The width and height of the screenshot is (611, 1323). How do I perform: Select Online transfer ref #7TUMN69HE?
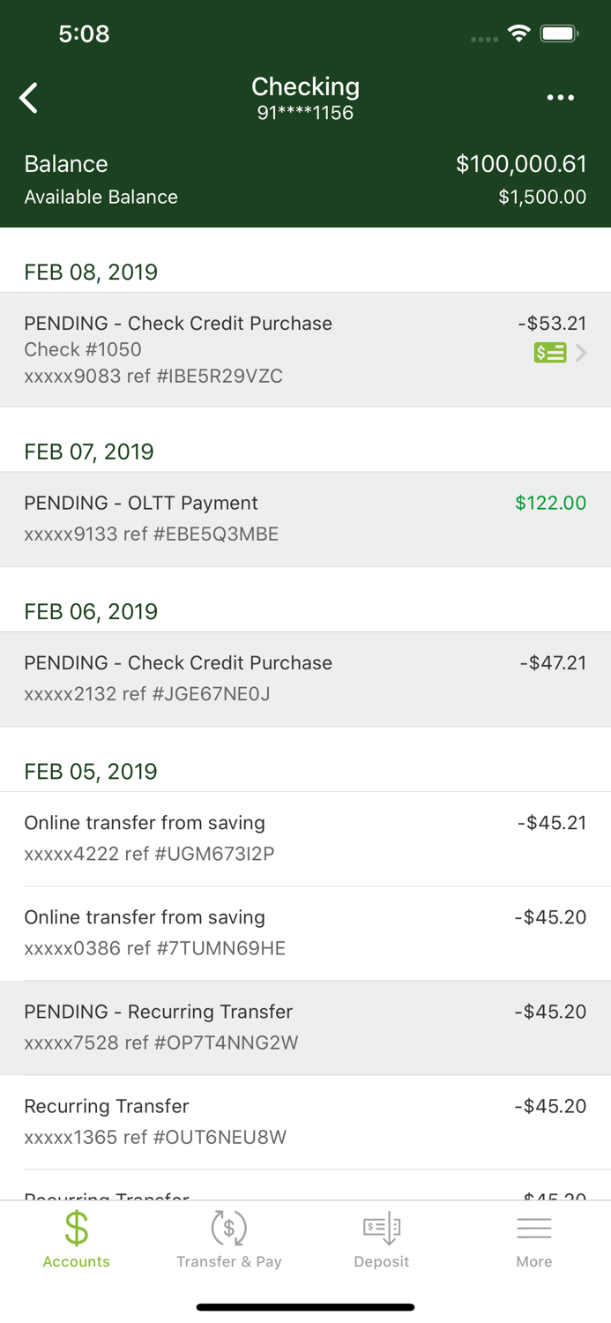click(x=305, y=933)
